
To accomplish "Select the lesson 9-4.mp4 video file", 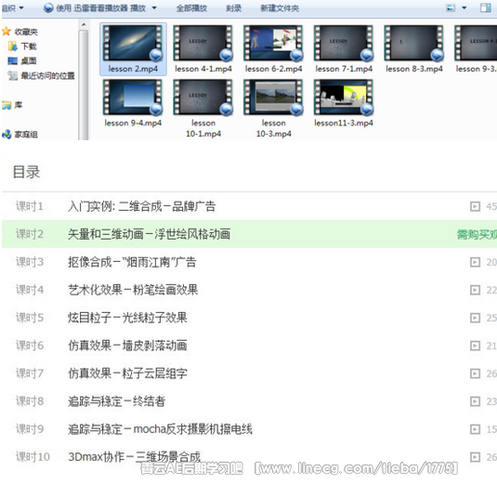I will [x=133, y=104].
